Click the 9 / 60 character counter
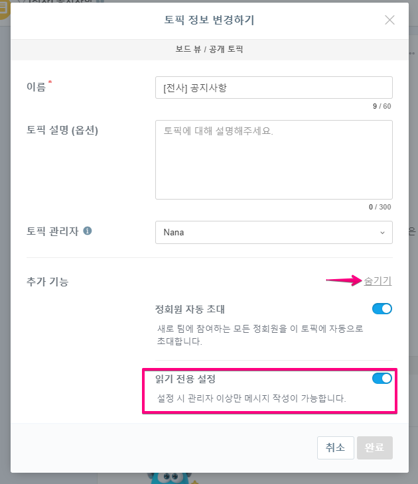Image resolution: width=418 pixels, height=484 pixels. [382, 106]
